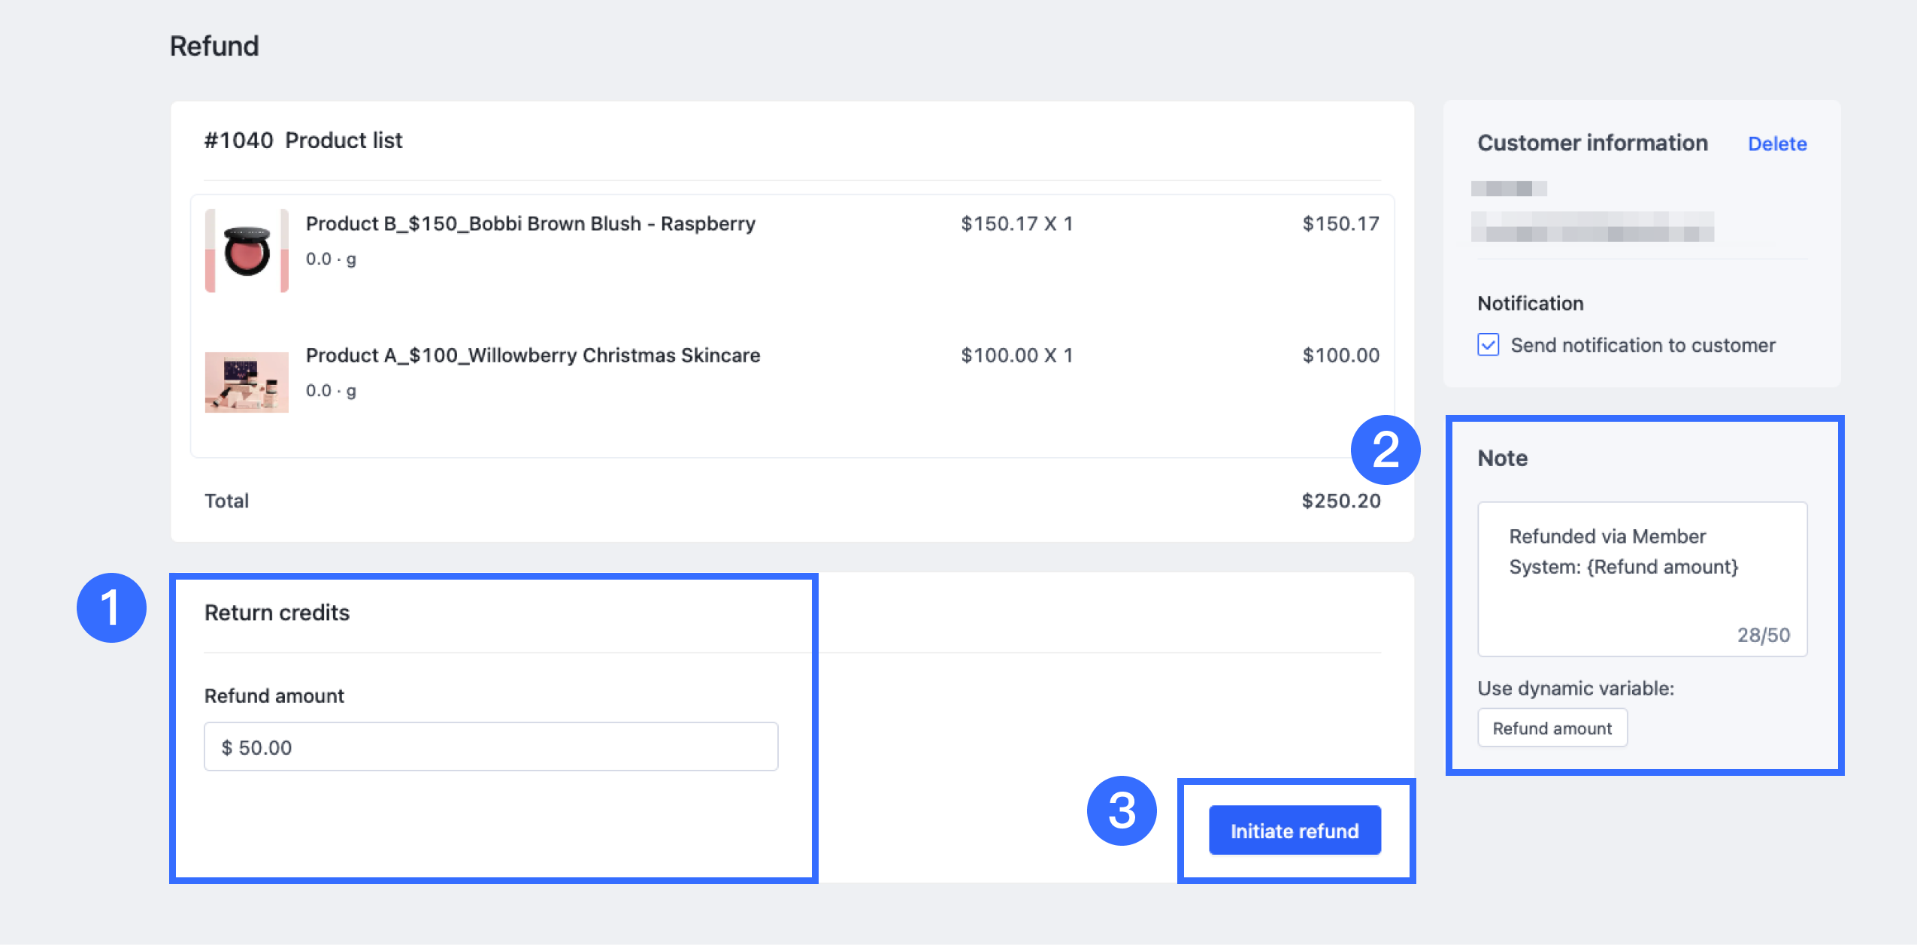Screen dimensions: 1917x945
Task: Insert the Refund amount dynamic variable
Action: pyautogui.click(x=1552, y=728)
